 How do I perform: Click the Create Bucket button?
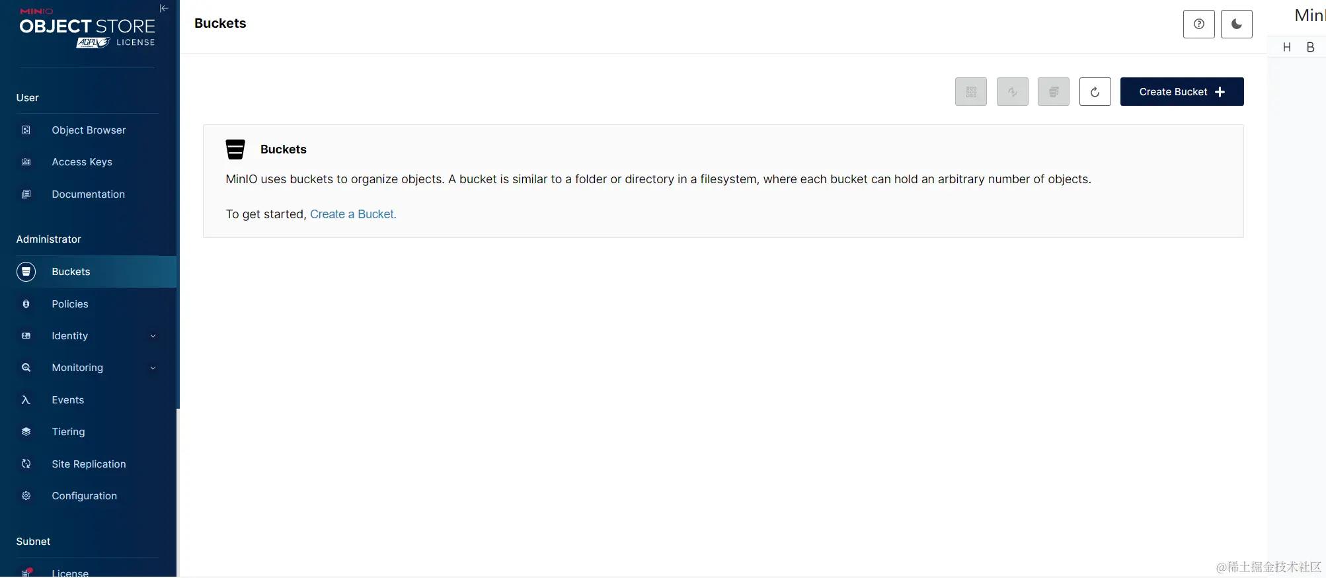(x=1181, y=92)
